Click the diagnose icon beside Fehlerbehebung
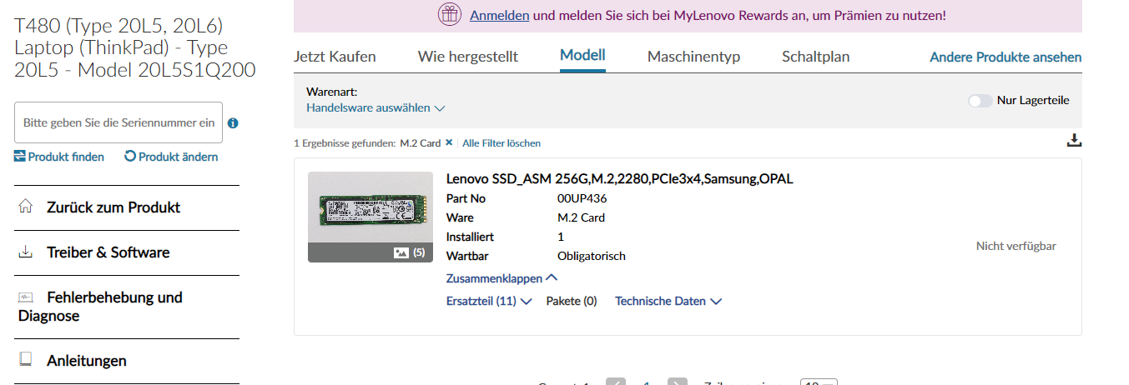 pyautogui.click(x=26, y=297)
